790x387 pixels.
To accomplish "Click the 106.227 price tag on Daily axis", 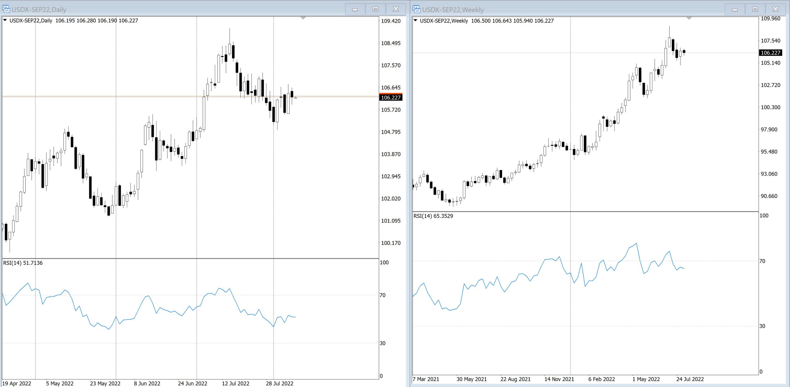I will point(391,97).
